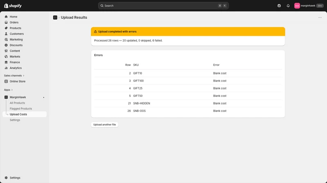Click the MarginHawk breadcrumb app icon
327x183 pixels.
tap(55, 17)
